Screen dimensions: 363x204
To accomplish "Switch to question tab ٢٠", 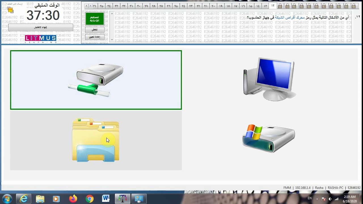I will (x=213, y=6).
